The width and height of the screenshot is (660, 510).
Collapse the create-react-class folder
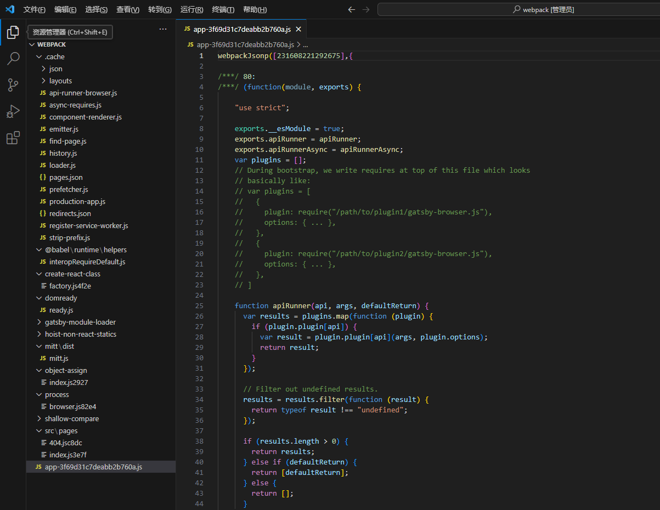point(101,274)
